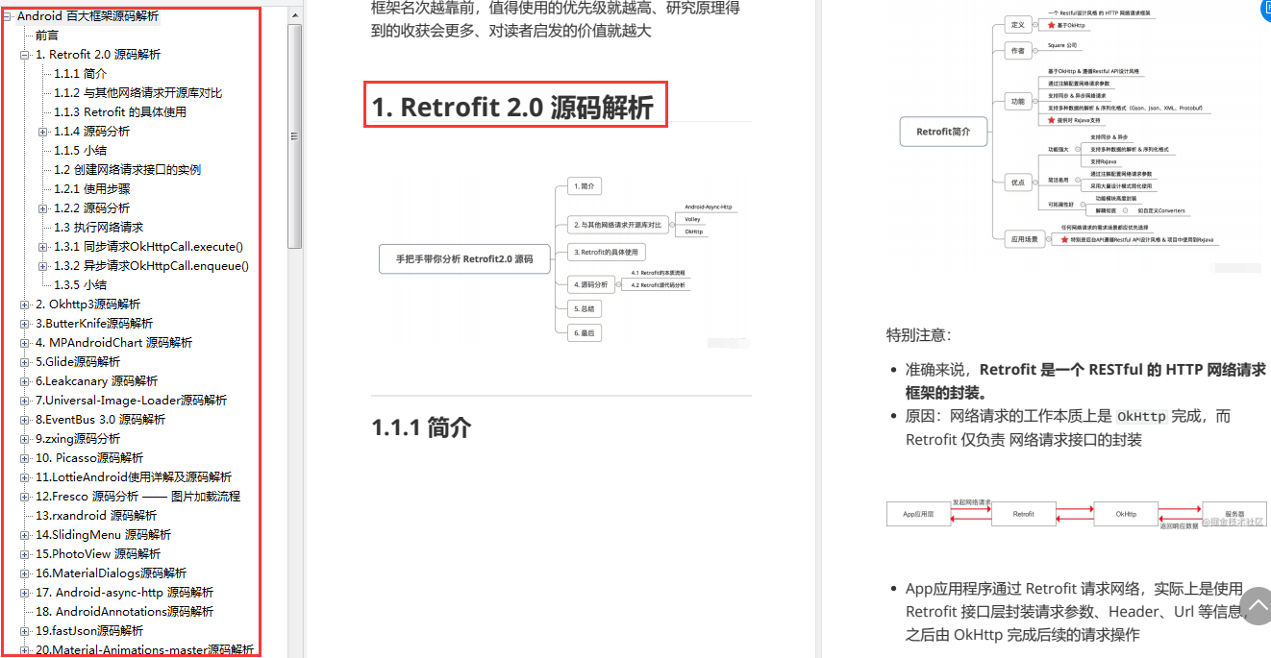Image resolution: width=1271 pixels, height=658 pixels.
Task: Expand the 12.Fresco 源码分析 node
Action: (25, 497)
